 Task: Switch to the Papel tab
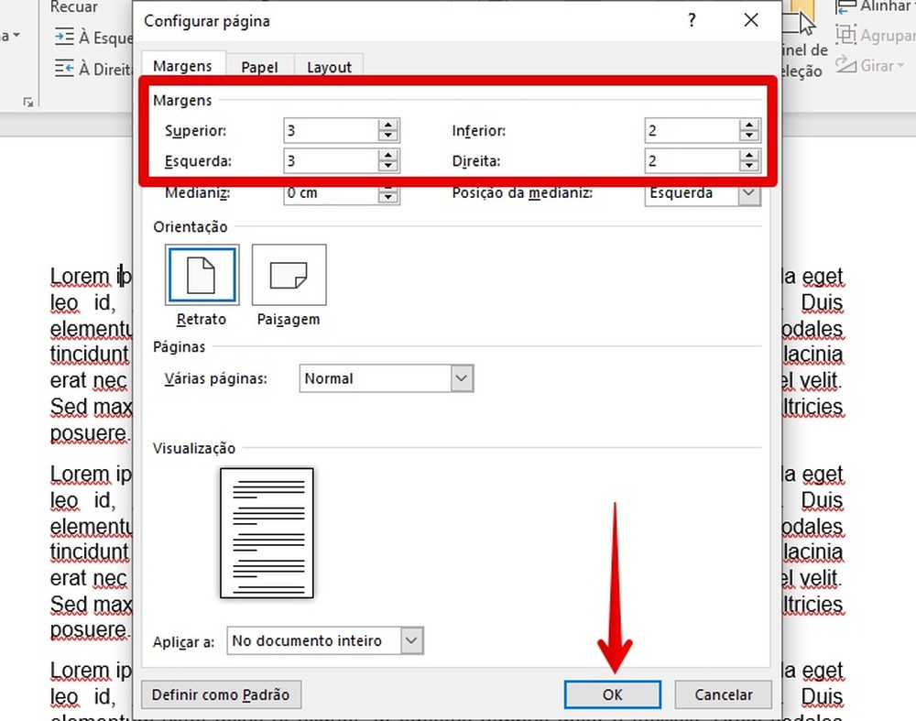click(x=259, y=67)
